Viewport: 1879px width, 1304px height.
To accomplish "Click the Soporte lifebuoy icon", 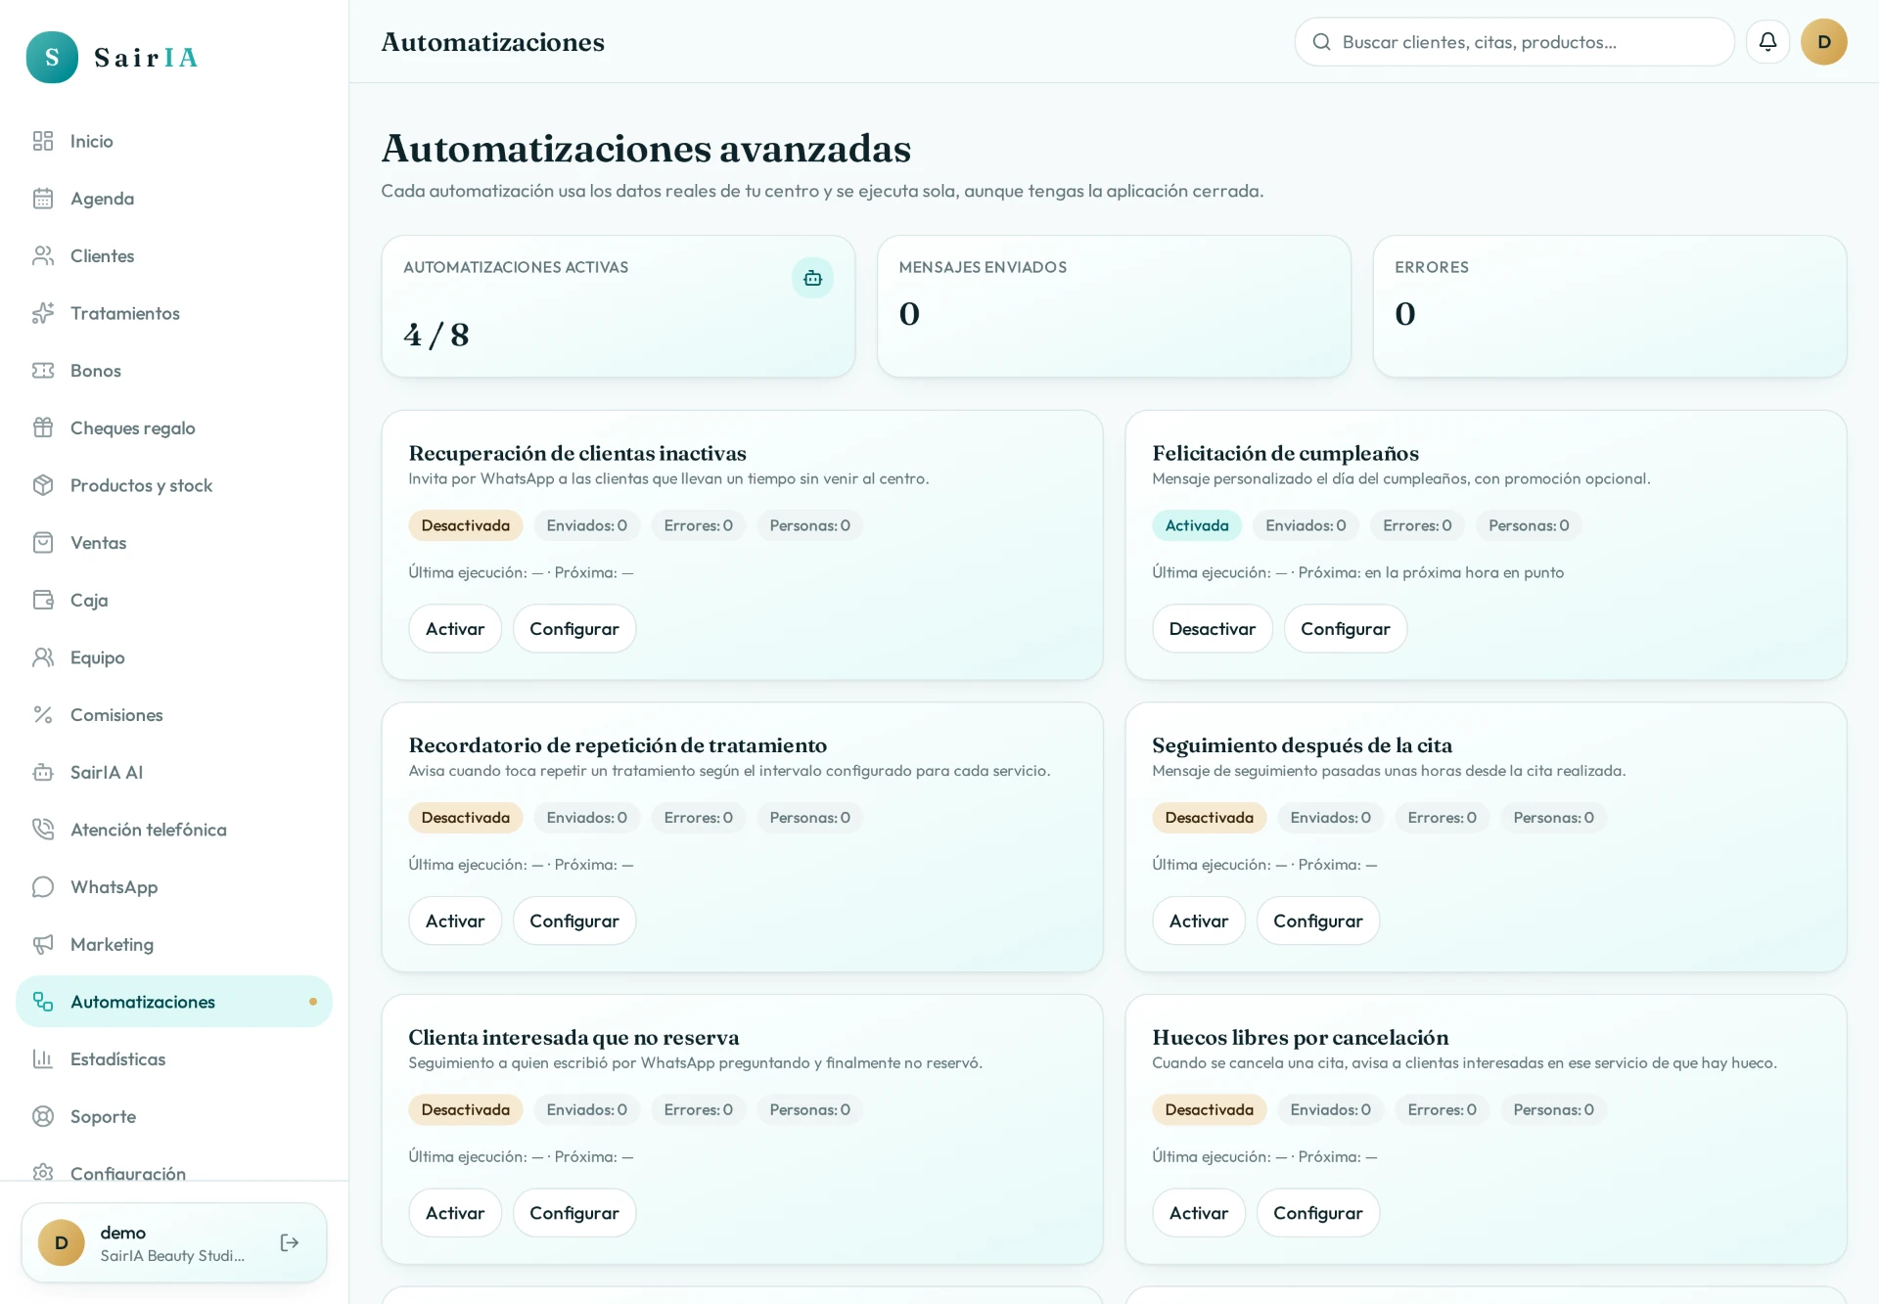I will pyautogui.click(x=43, y=1116).
